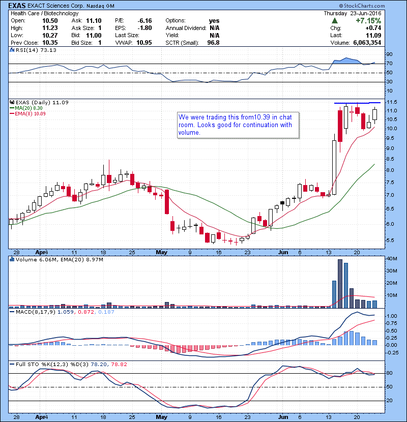
Task: Click the Options value yes
Action: [214, 21]
